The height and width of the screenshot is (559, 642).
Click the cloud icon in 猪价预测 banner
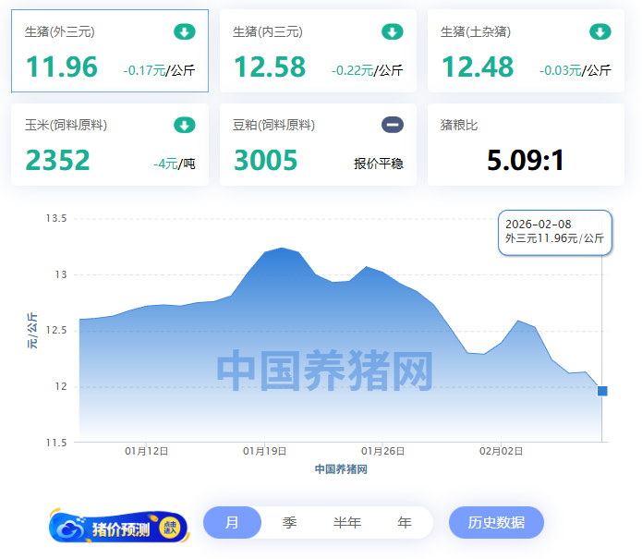tap(71, 528)
